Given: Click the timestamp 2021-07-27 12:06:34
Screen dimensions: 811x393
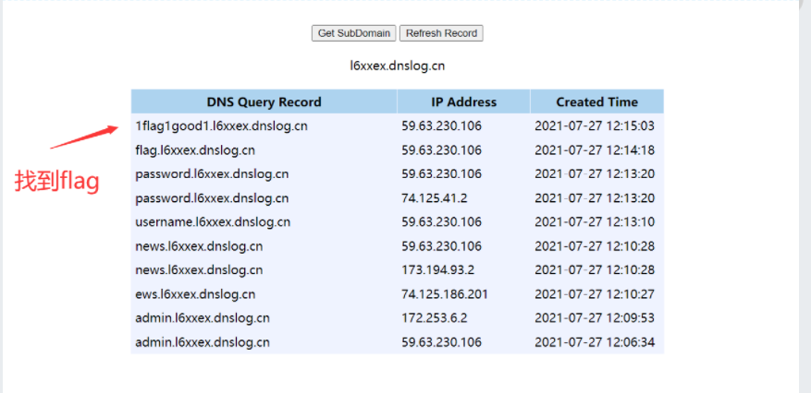Looking at the screenshot, I should coord(595,342).
